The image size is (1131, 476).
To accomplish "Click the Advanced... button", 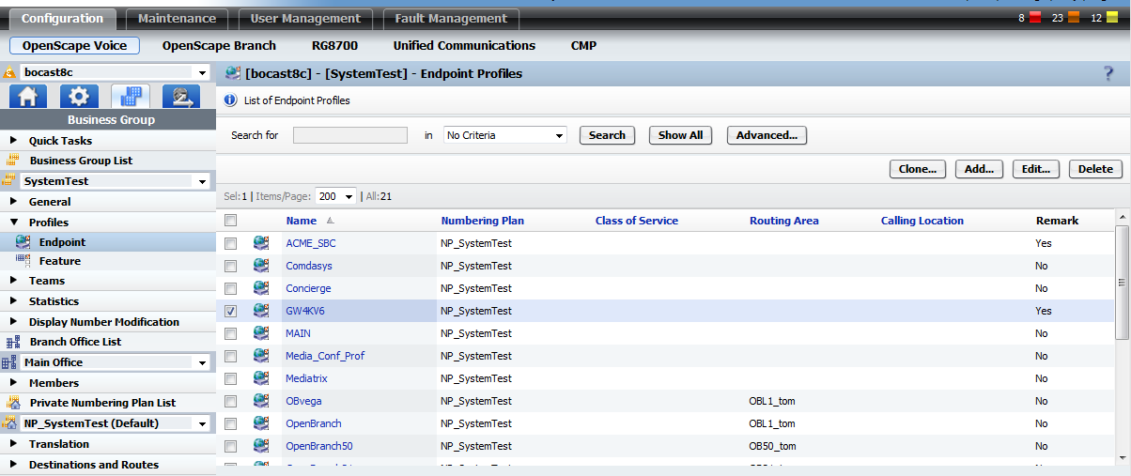I will click(767, 135).
